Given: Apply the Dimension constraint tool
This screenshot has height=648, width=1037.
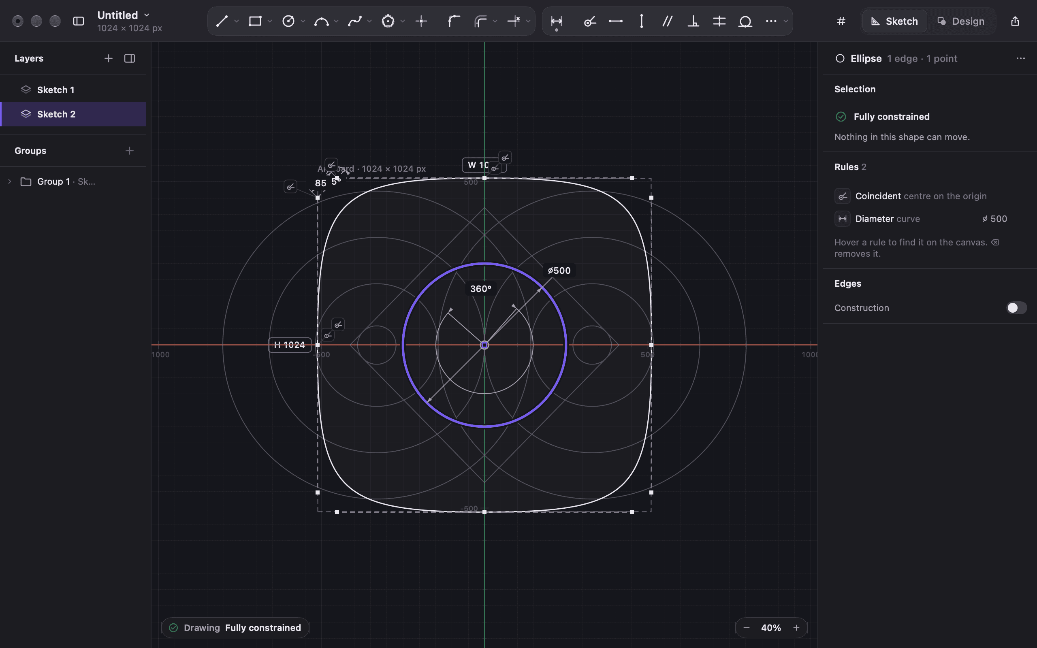Looking at the screenshot, I should pos(556,21).
